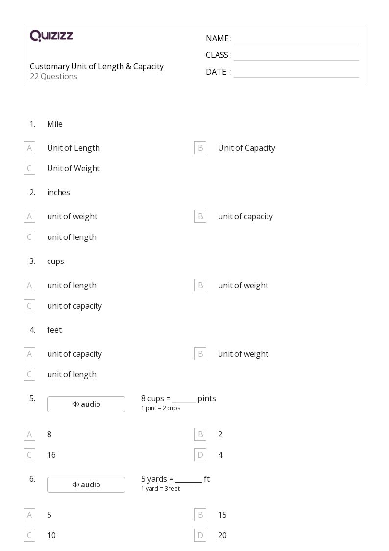Select answer A, 8, for question 5
The height and width of the screenshot is (551, 389).
coord(29,434)
